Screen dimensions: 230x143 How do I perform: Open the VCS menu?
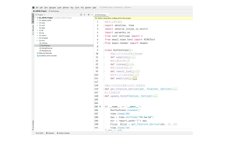(x=82, y=7)
